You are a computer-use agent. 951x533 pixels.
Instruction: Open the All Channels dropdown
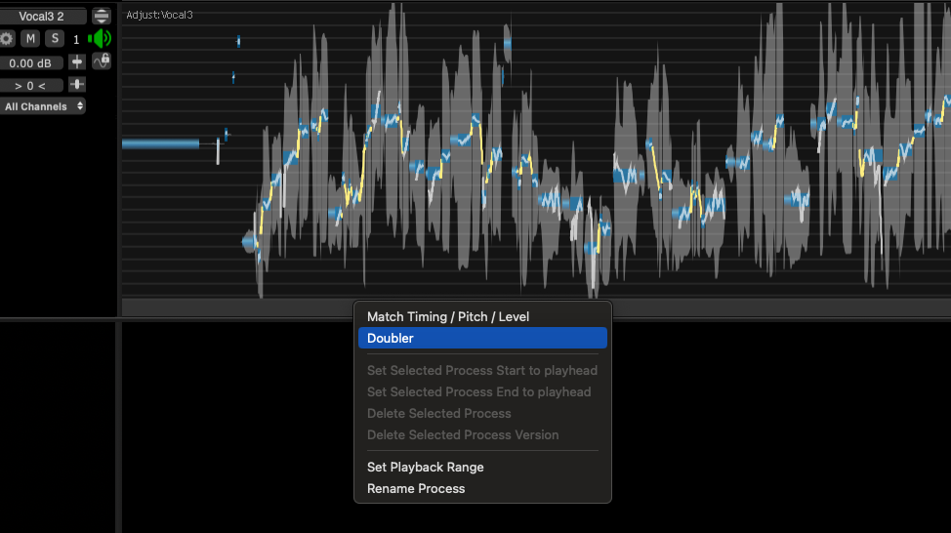[x=42, y=106]
